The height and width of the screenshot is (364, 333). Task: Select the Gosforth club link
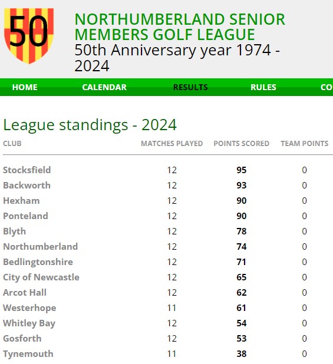[22, 339]
